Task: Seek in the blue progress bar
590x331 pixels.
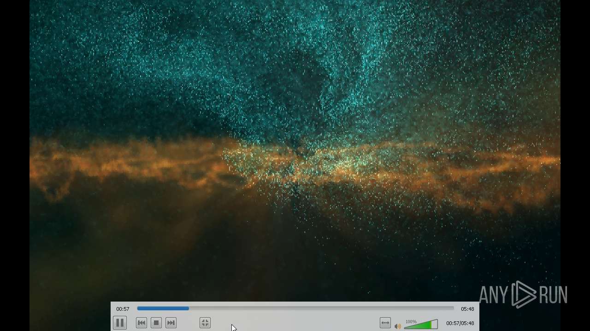Action: click(295, 308)
